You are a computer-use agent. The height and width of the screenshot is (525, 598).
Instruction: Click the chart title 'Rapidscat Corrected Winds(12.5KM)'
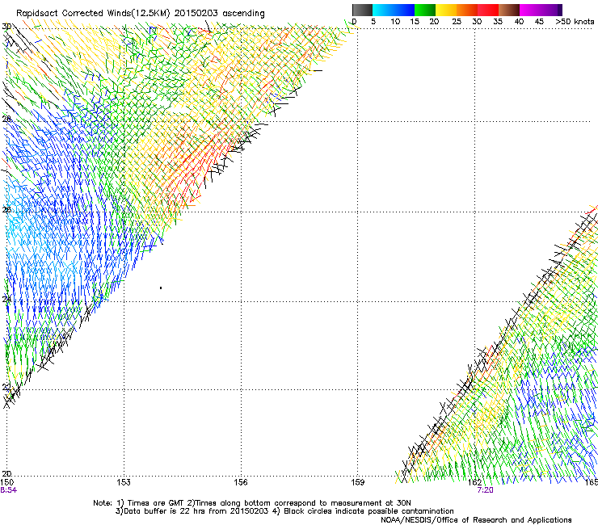(93, 14)
